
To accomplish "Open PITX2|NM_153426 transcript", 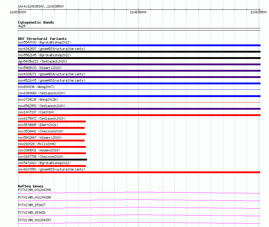I will (32, 212).
